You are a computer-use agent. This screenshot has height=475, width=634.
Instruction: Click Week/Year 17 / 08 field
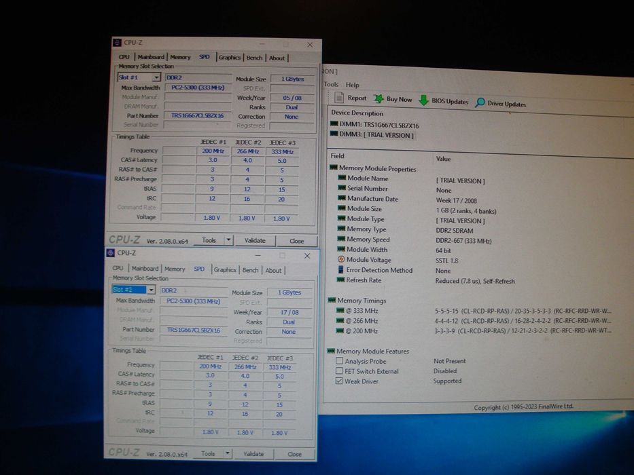(289, 312)
